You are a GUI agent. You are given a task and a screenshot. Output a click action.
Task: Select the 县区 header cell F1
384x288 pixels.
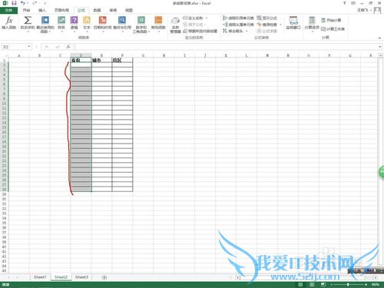[x=122, y=60]
